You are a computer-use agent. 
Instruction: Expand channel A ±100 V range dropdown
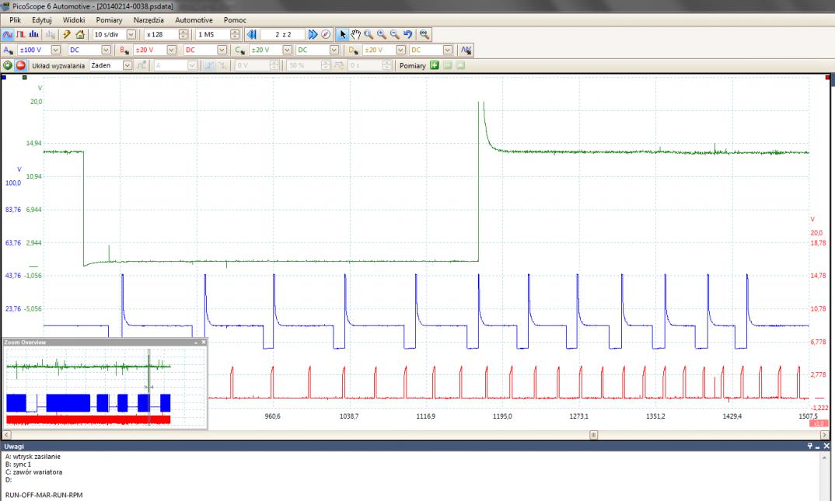57,50
